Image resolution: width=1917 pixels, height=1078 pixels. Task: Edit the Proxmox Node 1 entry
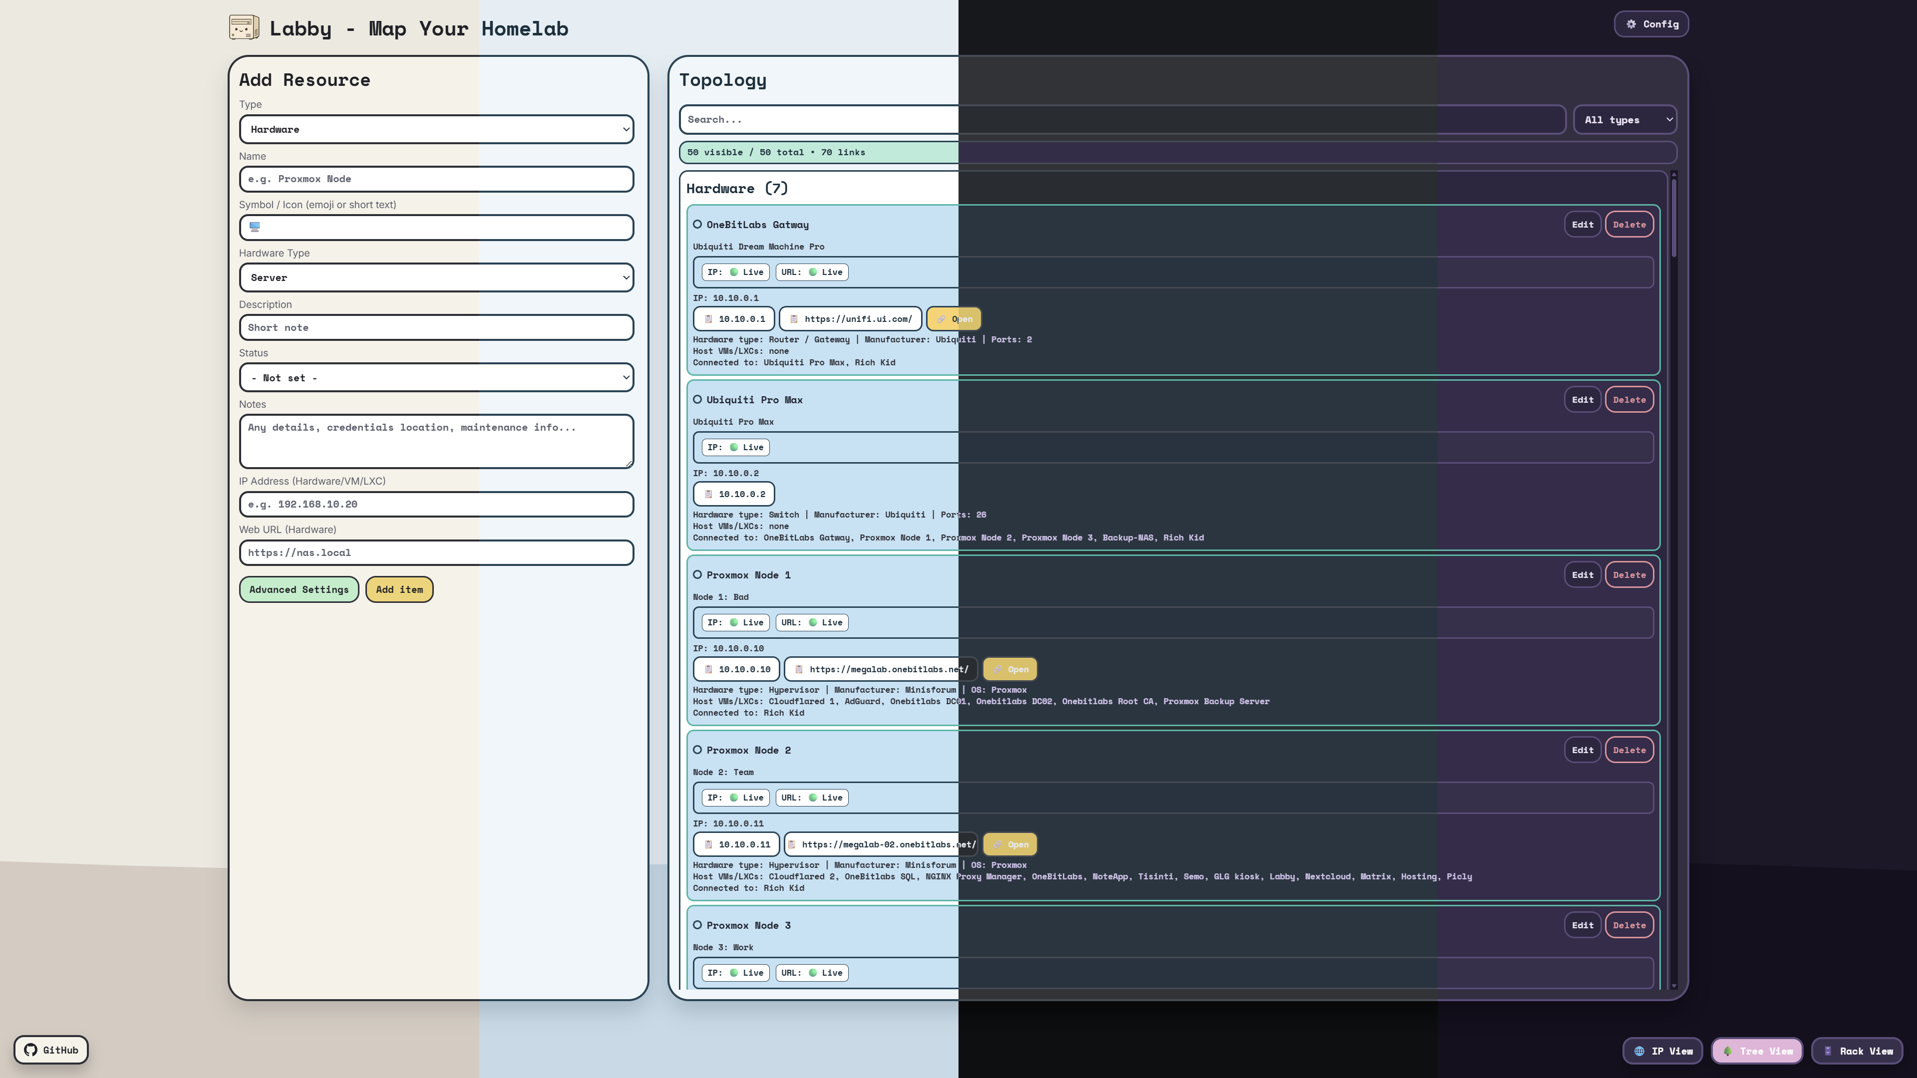point(1583,575)
